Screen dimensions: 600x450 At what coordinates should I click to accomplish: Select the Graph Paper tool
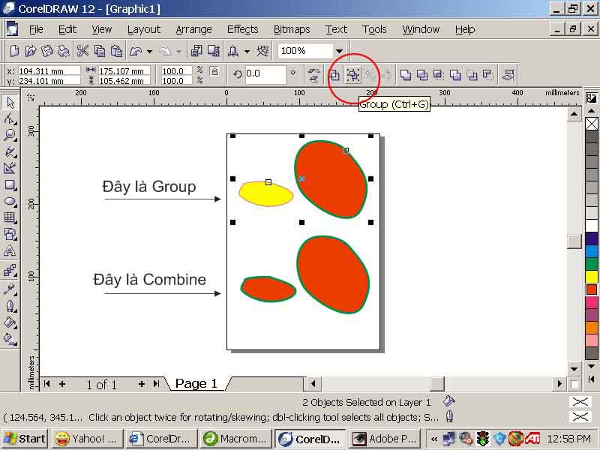pyautogui.click(x=10, y=217)
